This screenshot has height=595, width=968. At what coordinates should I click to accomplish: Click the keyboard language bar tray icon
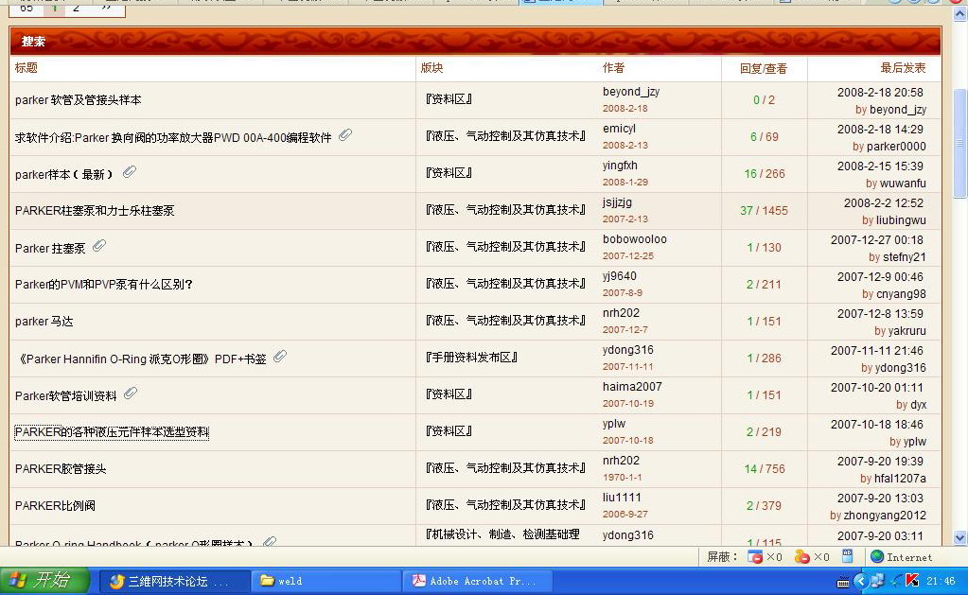(843, 582)
